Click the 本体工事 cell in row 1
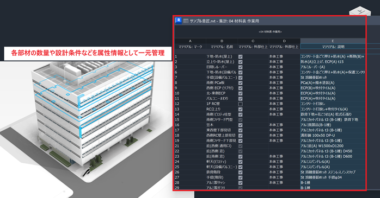The image size is (380, 198). (284, 56)
